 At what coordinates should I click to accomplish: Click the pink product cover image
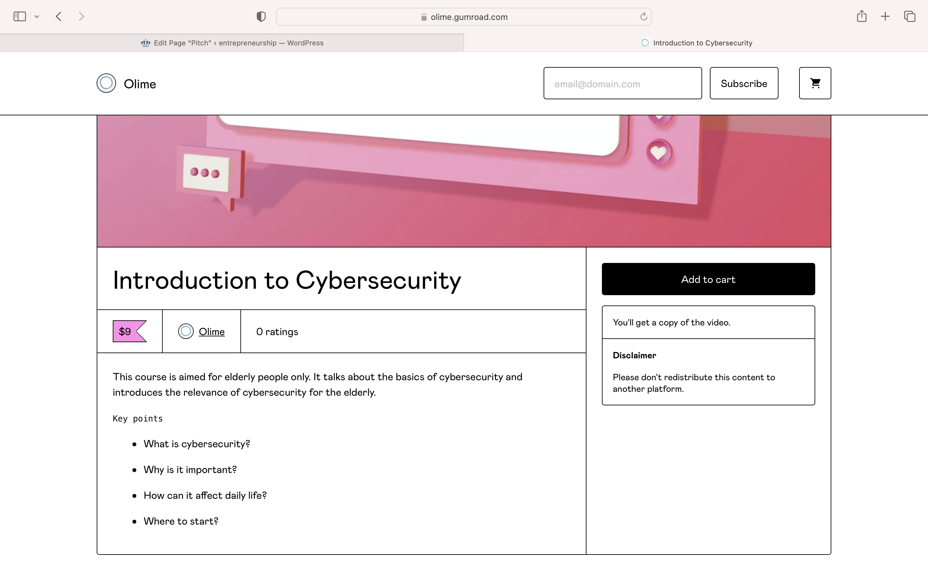click(464, 181)
